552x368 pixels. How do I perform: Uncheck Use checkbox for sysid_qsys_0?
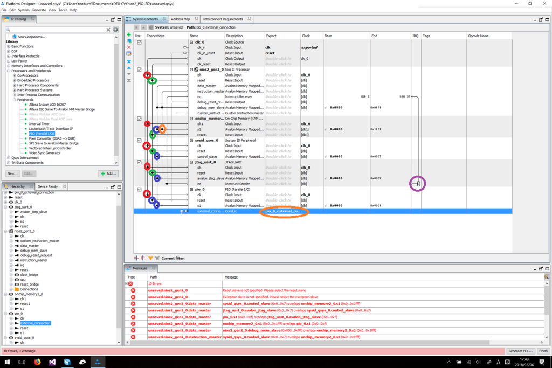click(x=140, y=141)
